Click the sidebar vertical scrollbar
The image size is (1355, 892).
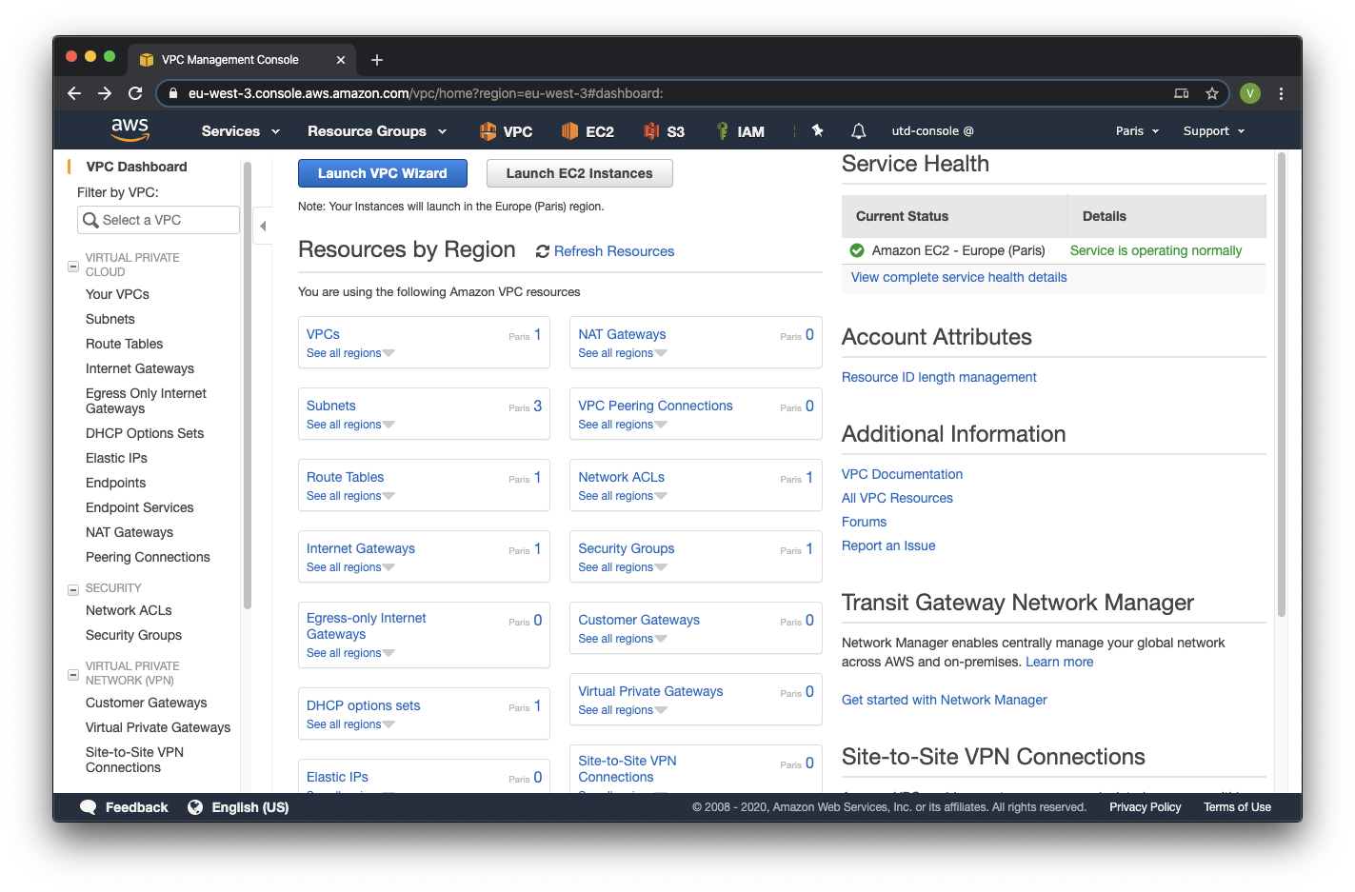click(248, 386)
